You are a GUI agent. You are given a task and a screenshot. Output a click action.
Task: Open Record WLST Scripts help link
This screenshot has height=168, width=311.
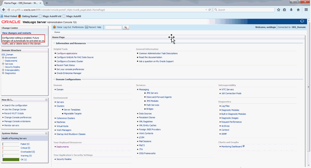coord(14,114)
